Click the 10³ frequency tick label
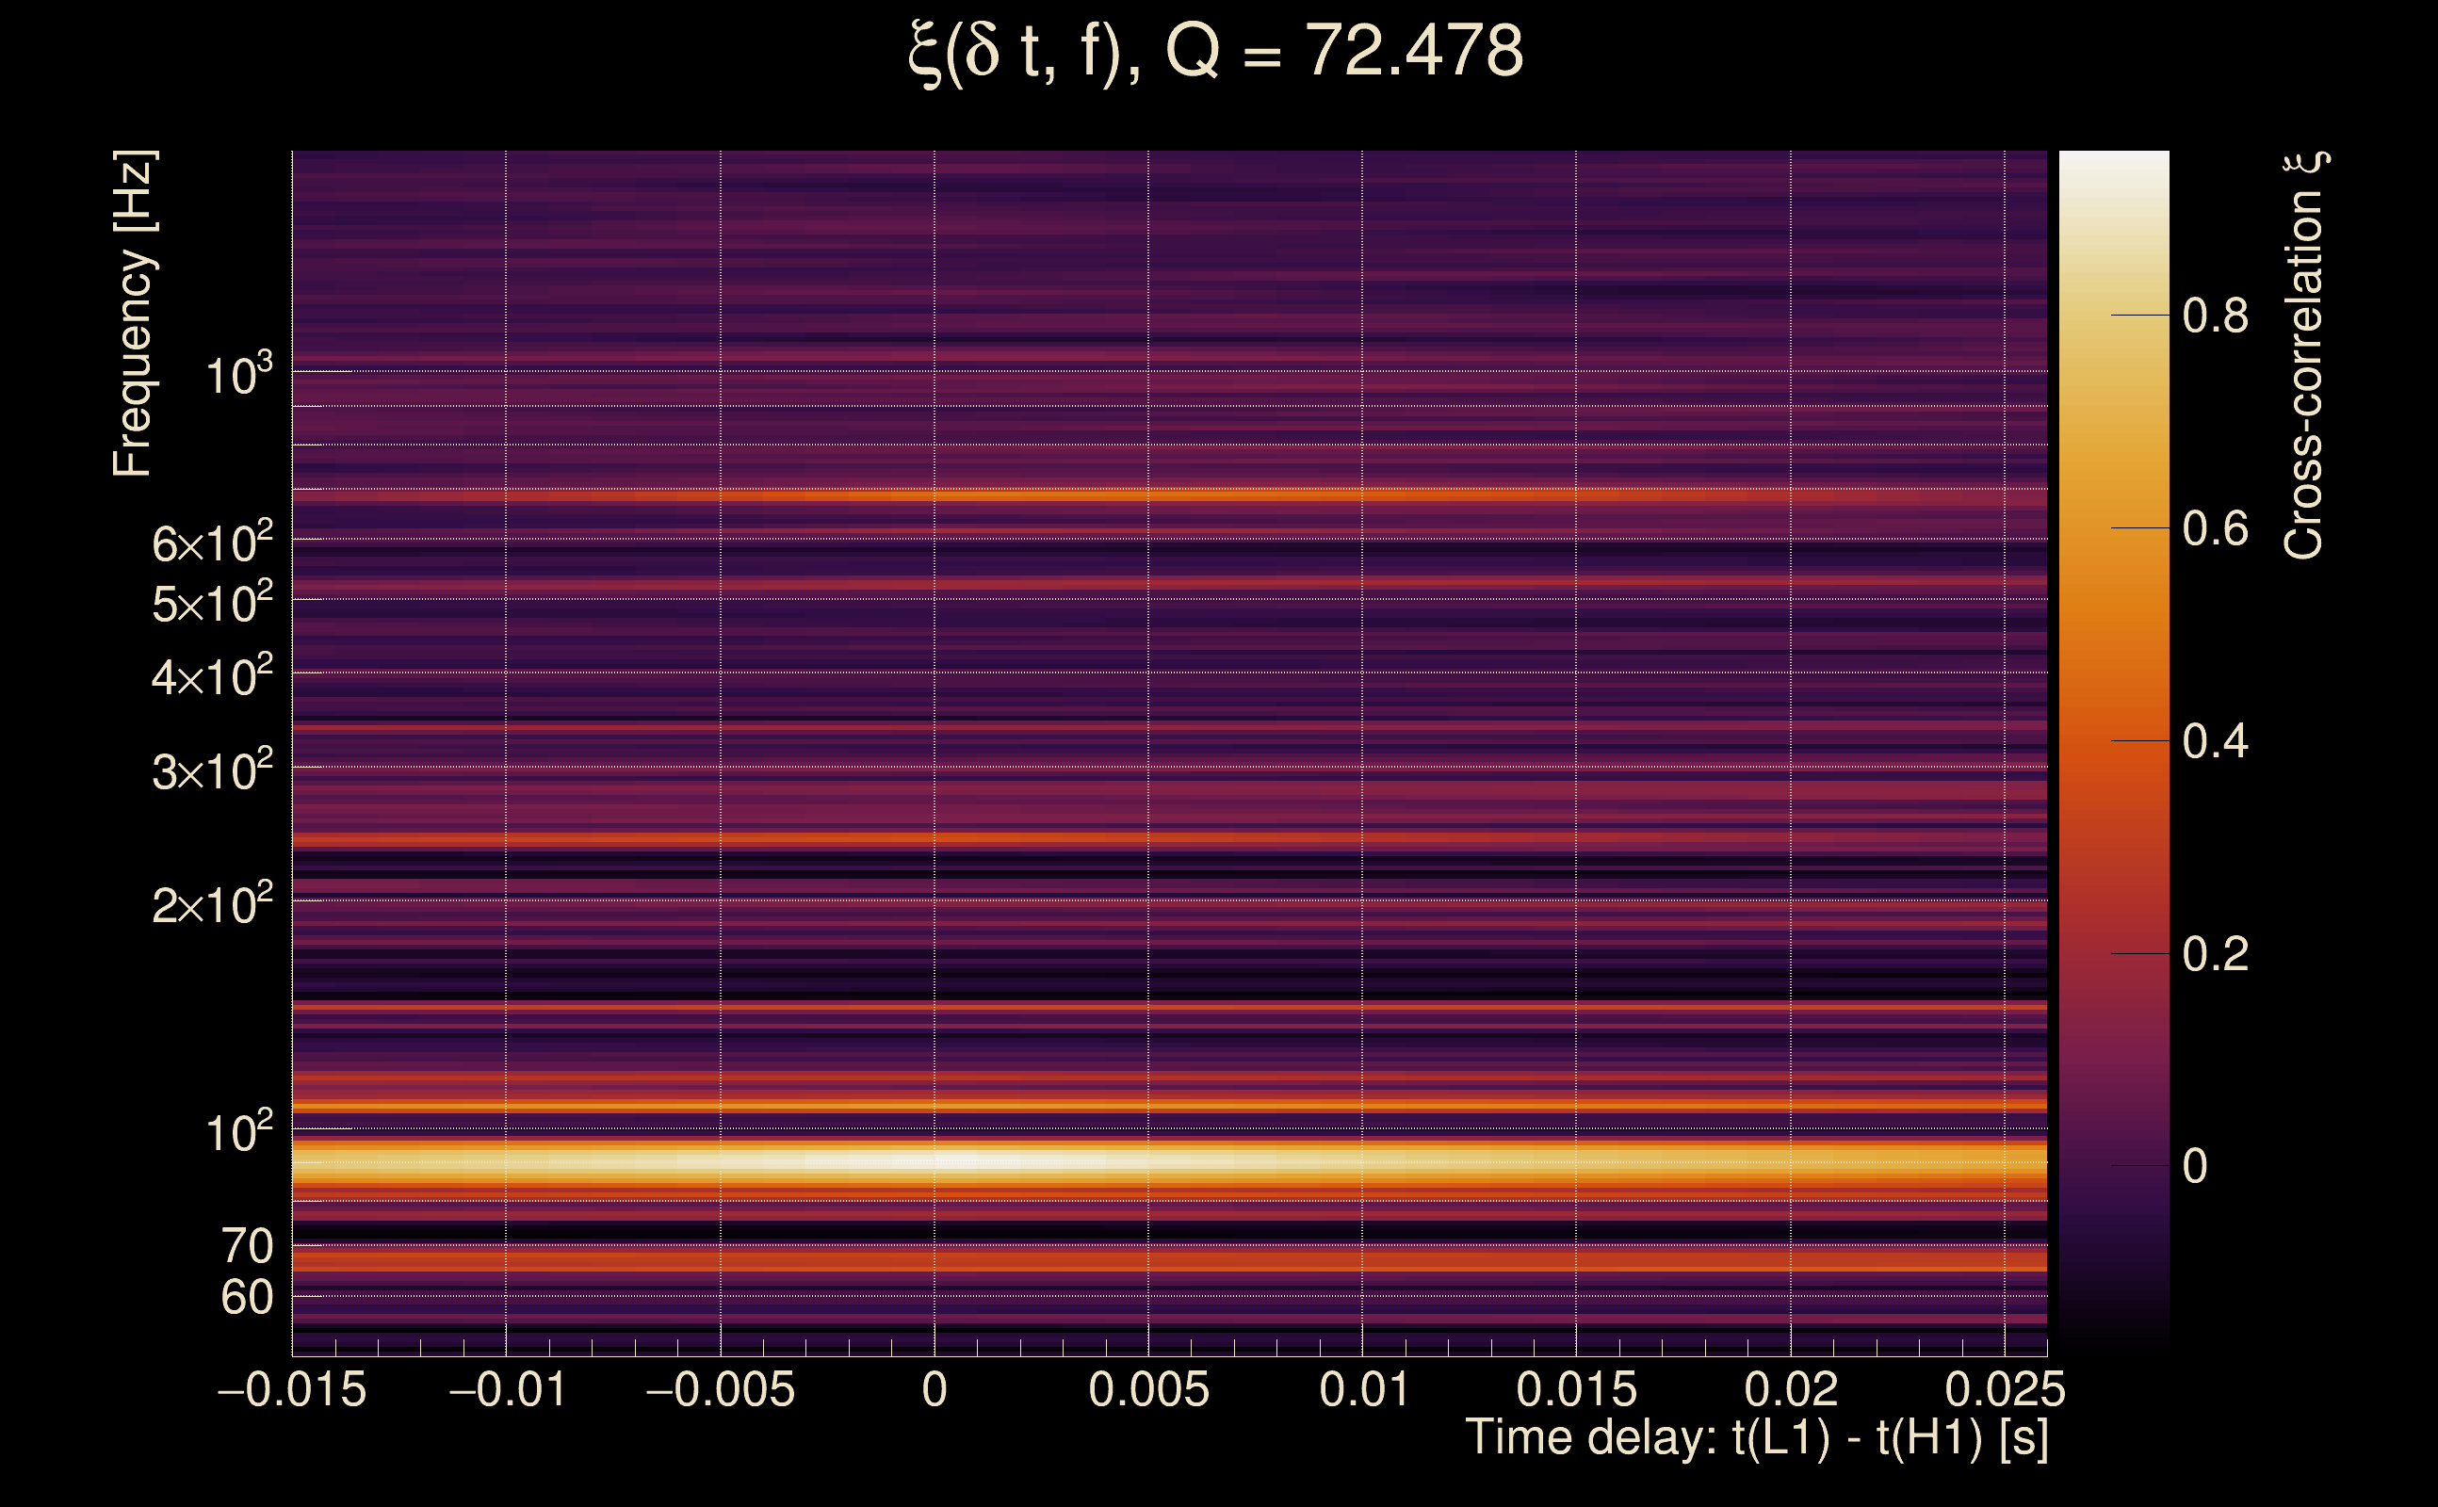Viewport: 2438px width, 1507px height. (x=238, y=376)
